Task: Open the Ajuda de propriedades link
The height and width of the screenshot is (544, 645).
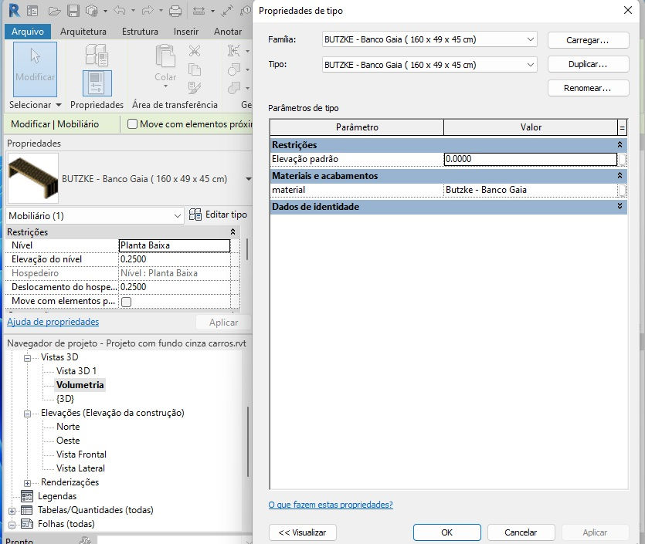Action: coord(53,322)
